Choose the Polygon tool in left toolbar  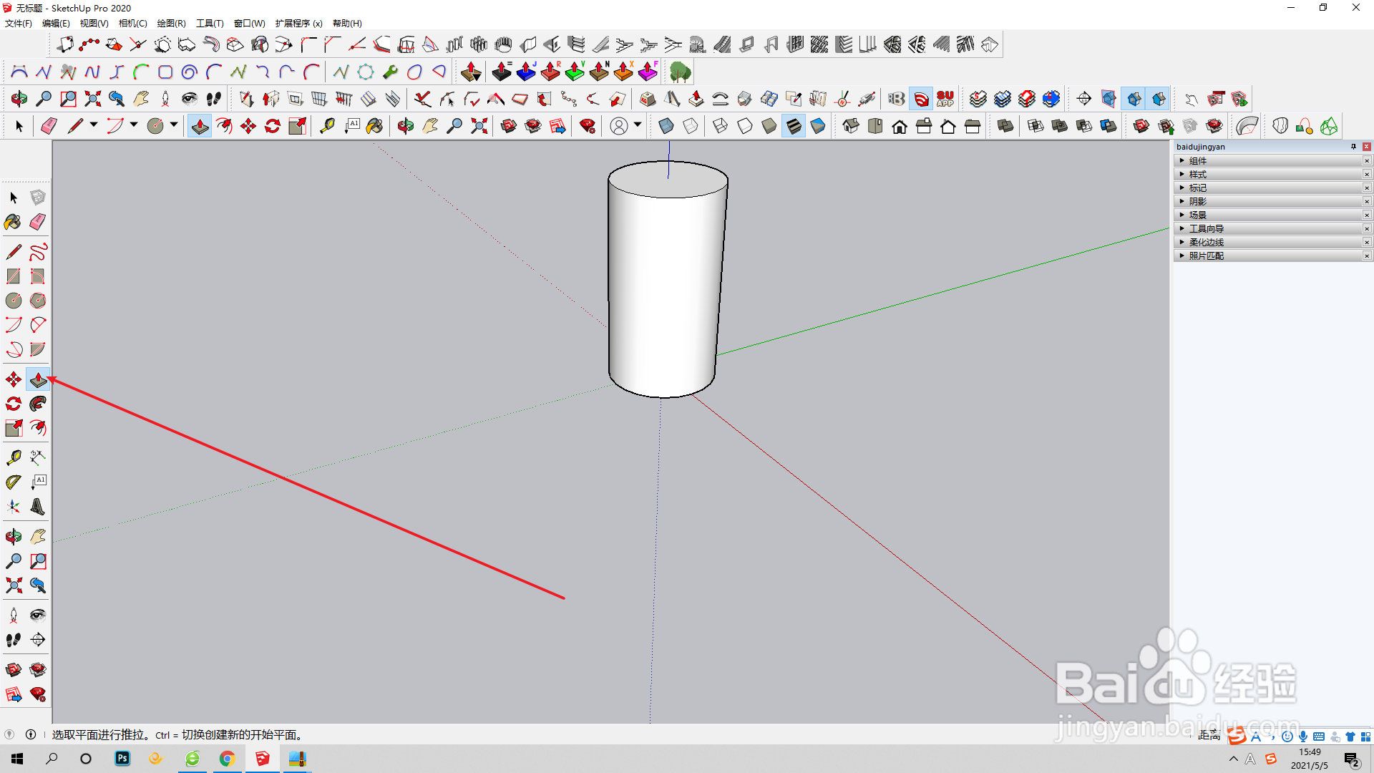[38, 301]
